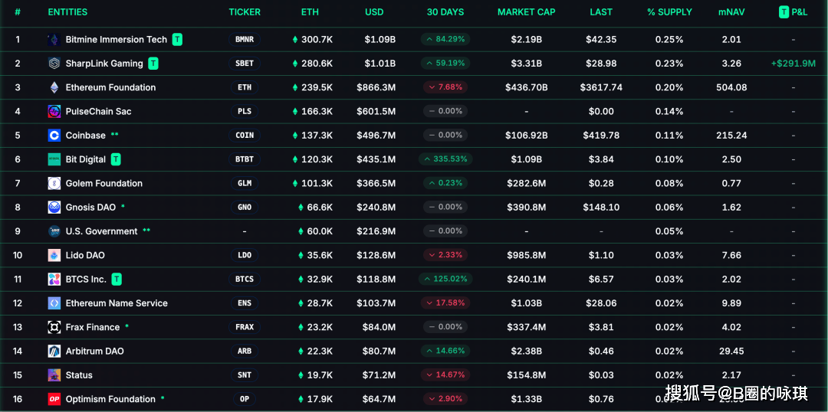Screen dimensions: 828x412
Task: Click the SBET ticker pill
Action: tap(245, 64)
